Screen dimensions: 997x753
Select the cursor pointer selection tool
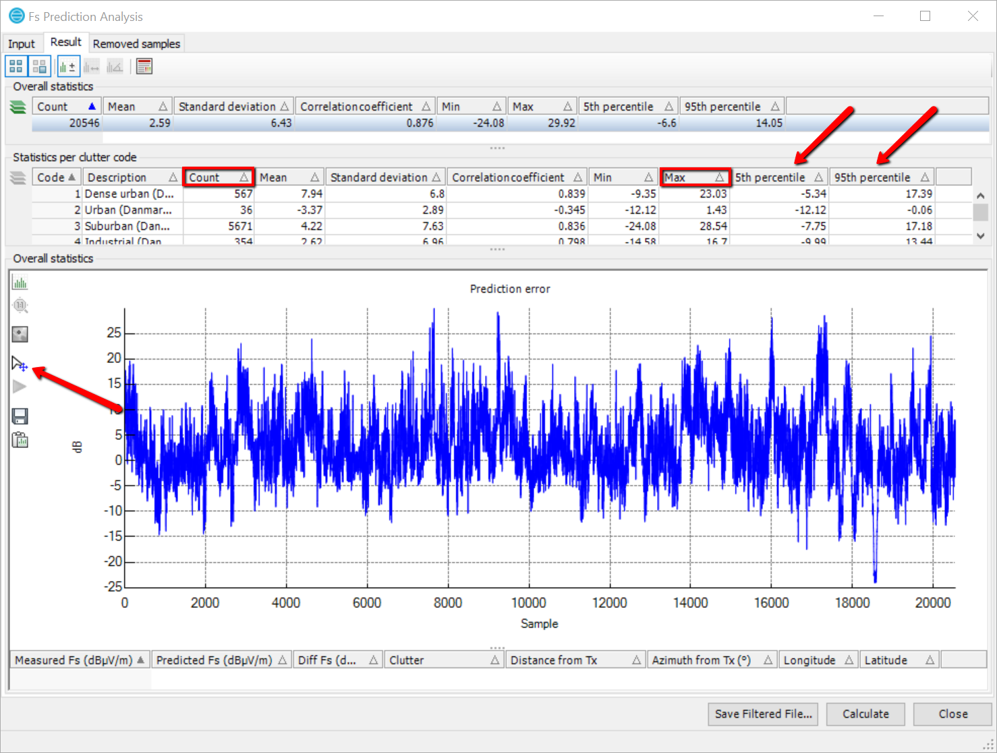(x=20, y=364)
